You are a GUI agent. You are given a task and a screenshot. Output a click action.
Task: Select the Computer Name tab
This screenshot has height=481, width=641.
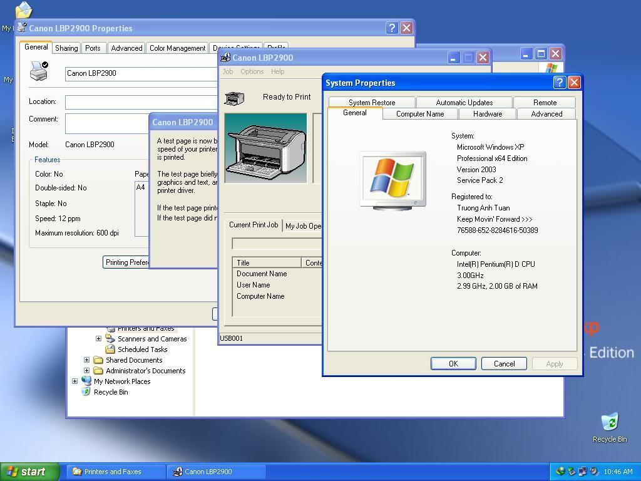pyautogui.click(x=420, y=114)
